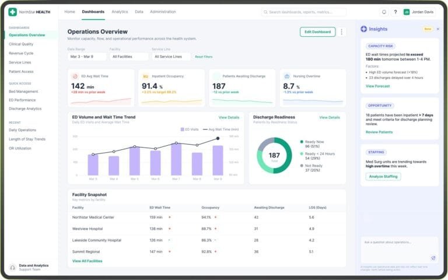Click the Not Ready legend dot

302,166
